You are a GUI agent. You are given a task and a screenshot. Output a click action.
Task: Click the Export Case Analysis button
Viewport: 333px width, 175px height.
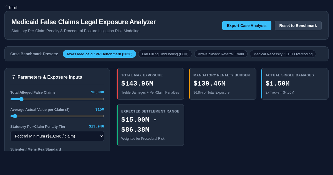[x=247, y=26]
